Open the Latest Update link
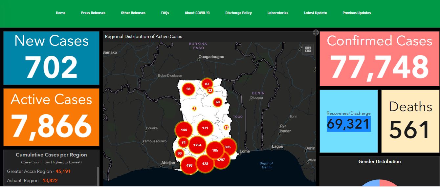This screenshot has height=187, width=440. [x=315, y=13]
